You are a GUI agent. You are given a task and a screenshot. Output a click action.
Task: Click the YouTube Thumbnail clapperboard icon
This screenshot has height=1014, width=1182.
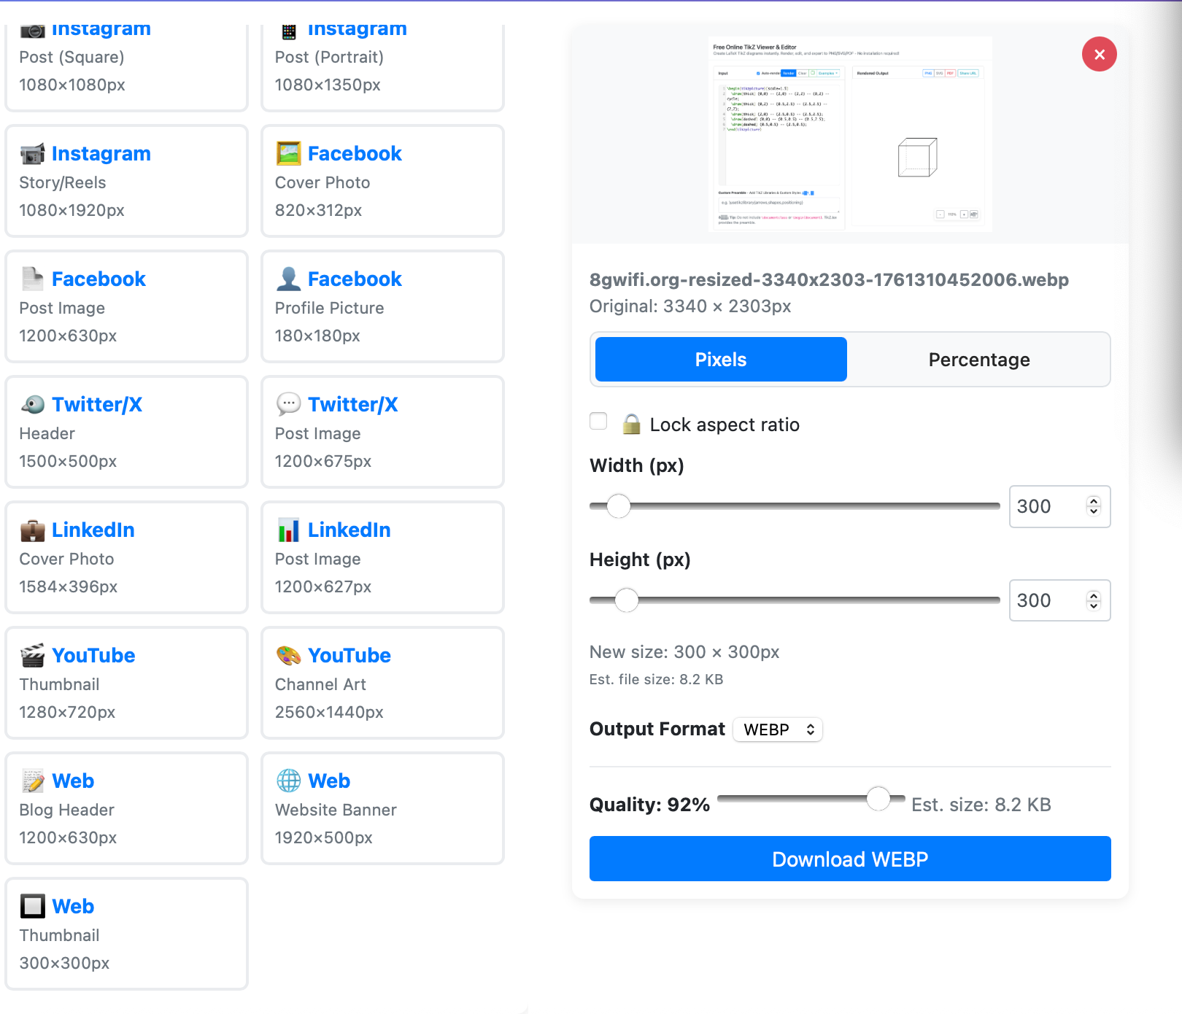coord(33,656)
